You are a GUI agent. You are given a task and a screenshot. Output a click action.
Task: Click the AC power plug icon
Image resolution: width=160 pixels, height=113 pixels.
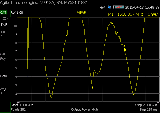point(109,7)
